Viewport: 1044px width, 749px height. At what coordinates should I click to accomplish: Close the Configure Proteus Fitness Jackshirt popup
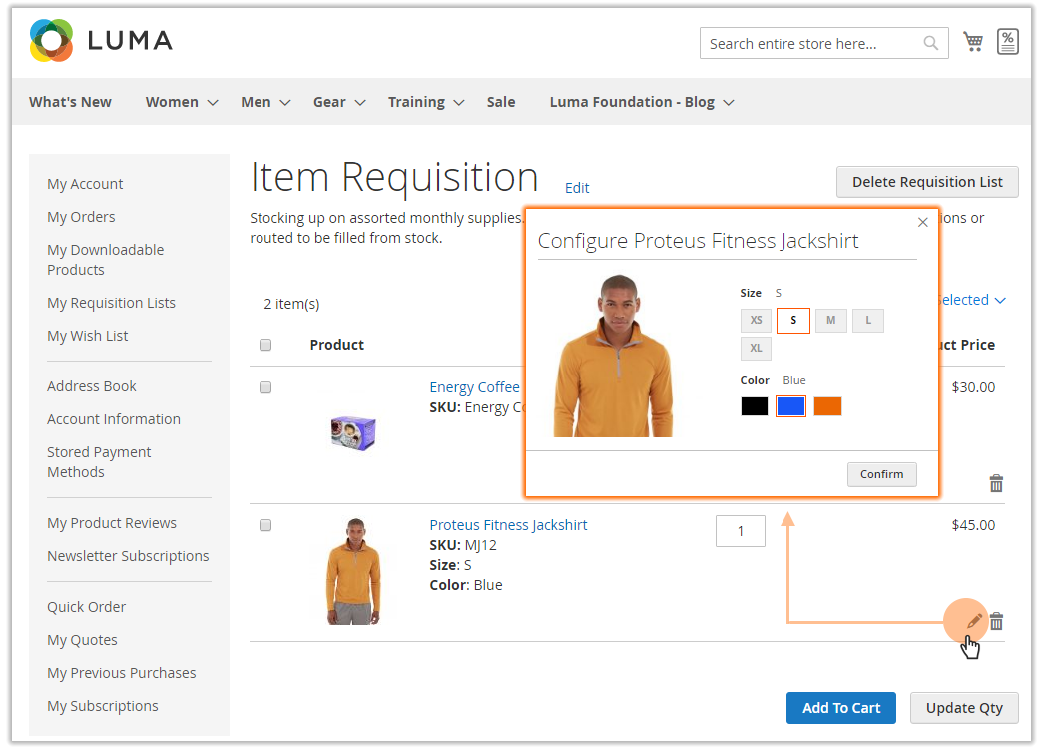[923, 222]
